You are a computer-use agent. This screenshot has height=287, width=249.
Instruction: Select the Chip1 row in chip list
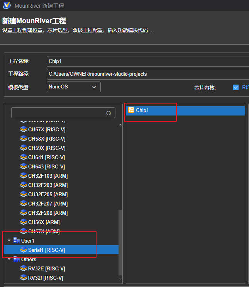(185, 110)
